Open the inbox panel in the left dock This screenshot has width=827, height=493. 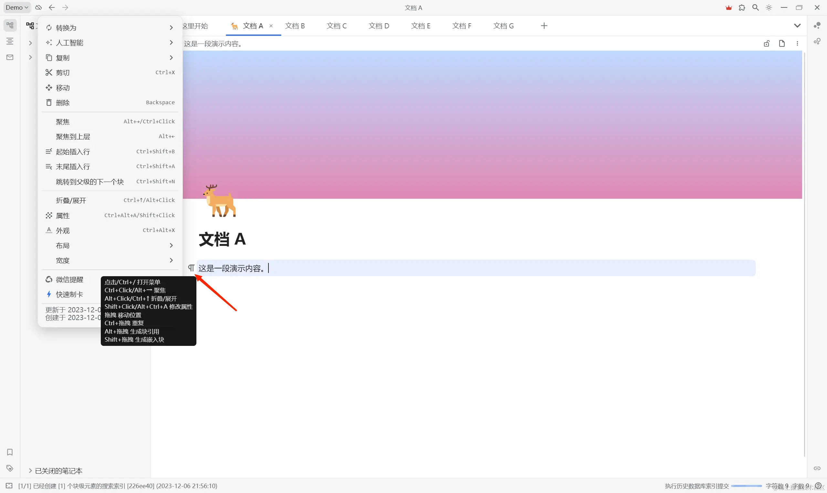tap(10, 57)
